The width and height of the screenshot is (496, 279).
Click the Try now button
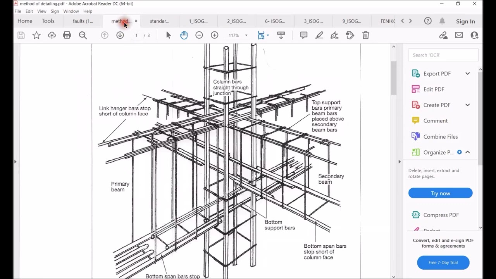(440, 193)
